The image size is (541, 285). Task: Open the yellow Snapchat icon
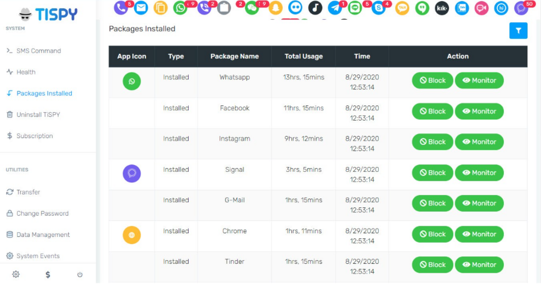pos(275,7)
